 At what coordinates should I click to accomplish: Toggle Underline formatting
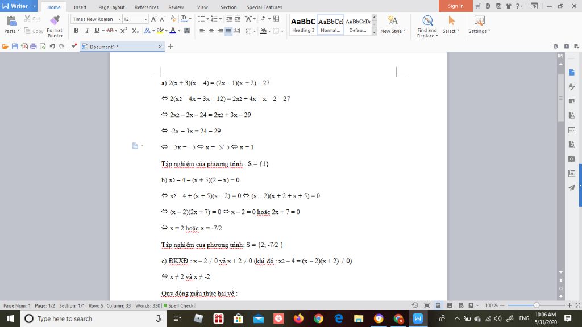[97, 31]
